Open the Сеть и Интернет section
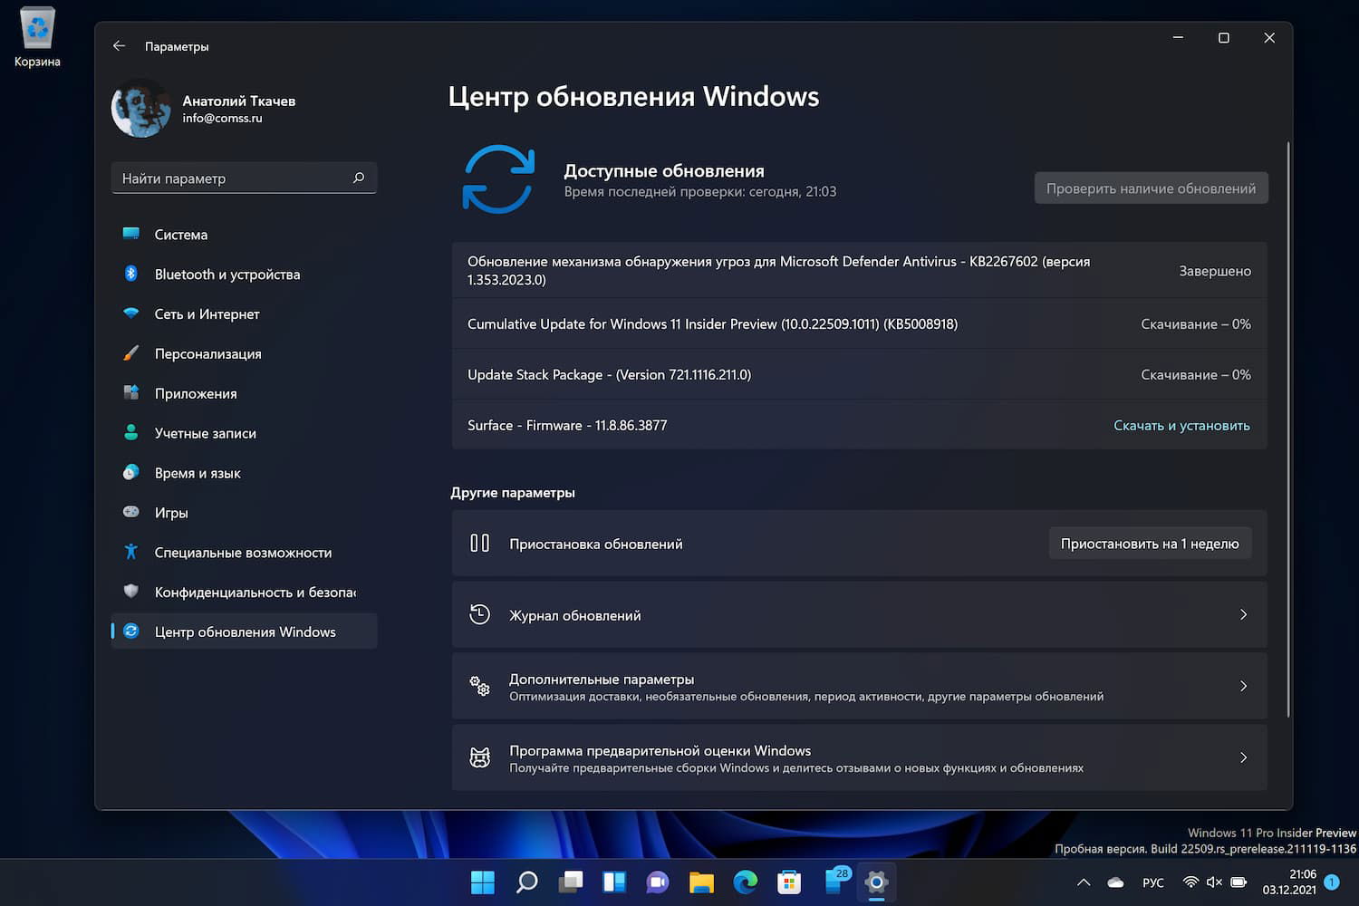The image size is (1359, 906). point(207,313)
